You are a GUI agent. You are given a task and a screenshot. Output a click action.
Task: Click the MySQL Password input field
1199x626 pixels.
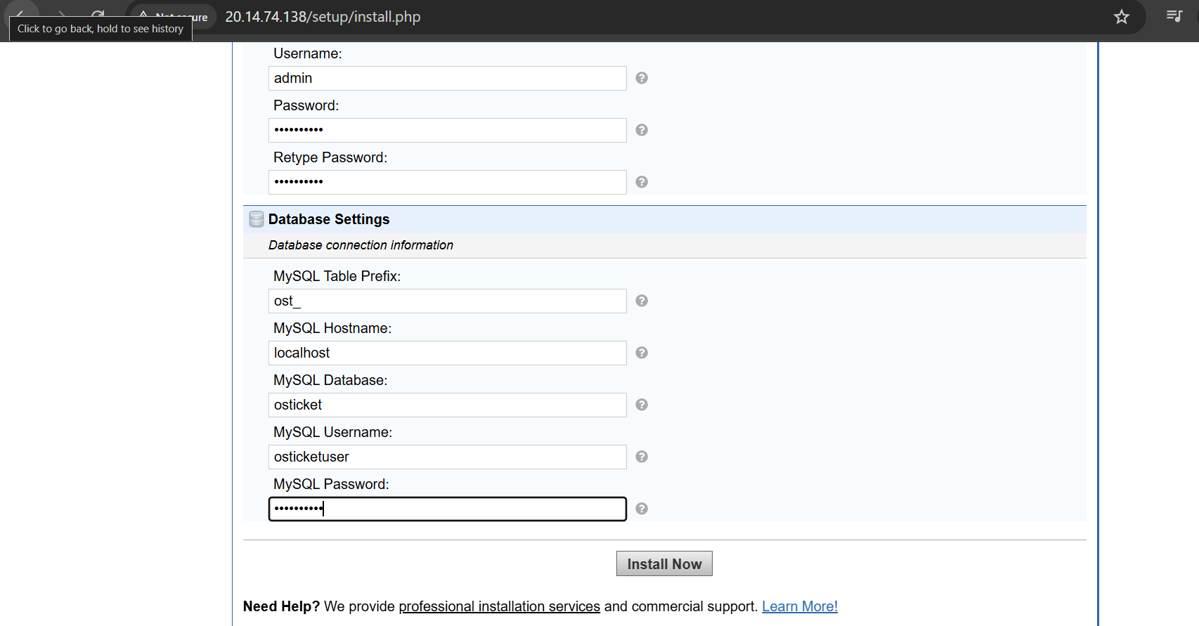coord(447,509)
